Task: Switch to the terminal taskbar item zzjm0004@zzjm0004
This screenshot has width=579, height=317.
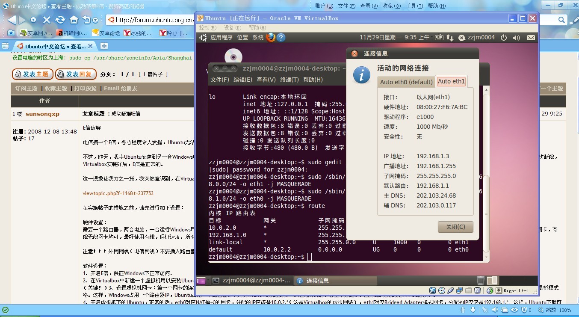Action: (252, 281)
